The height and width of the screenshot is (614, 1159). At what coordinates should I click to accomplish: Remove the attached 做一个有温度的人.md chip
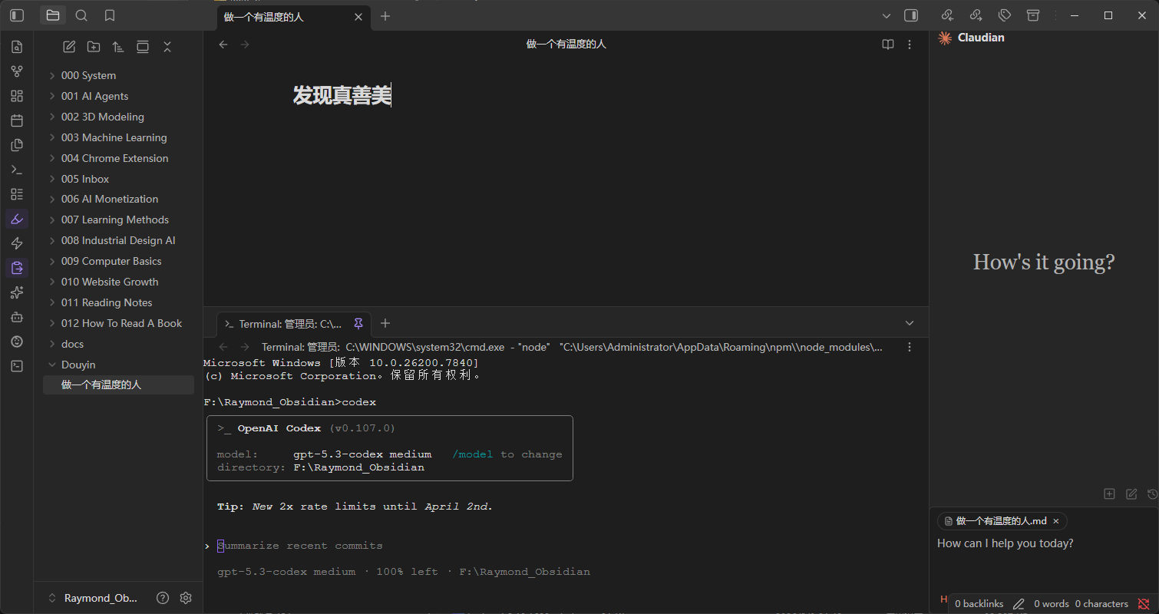(1055, 521)
